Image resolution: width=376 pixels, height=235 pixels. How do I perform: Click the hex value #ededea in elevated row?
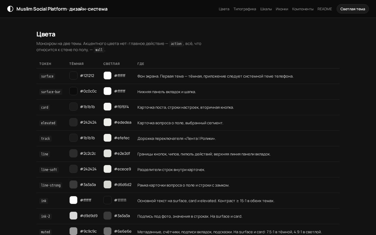(x=123, y=122)
